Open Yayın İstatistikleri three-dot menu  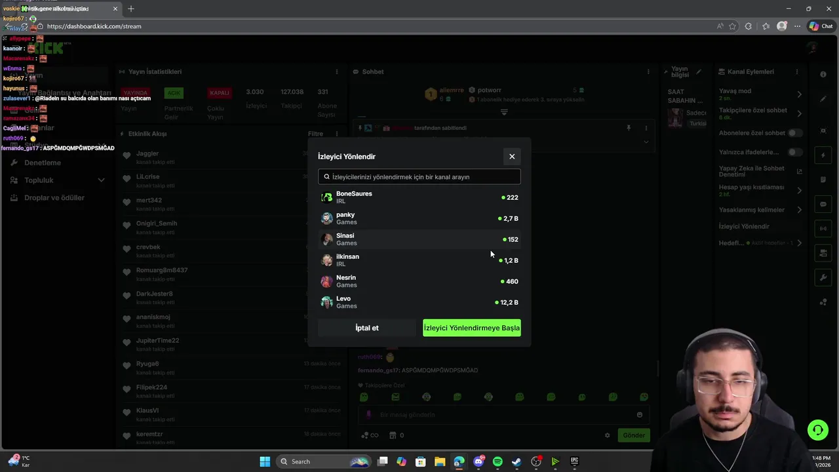tap(337, 71)
